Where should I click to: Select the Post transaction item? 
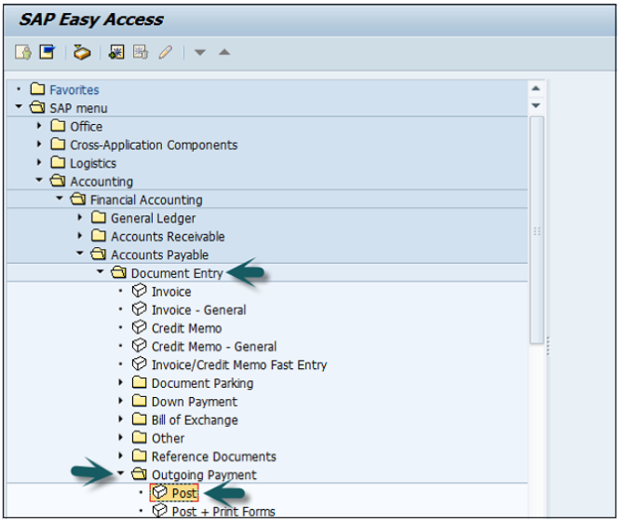tap(183, 493)
